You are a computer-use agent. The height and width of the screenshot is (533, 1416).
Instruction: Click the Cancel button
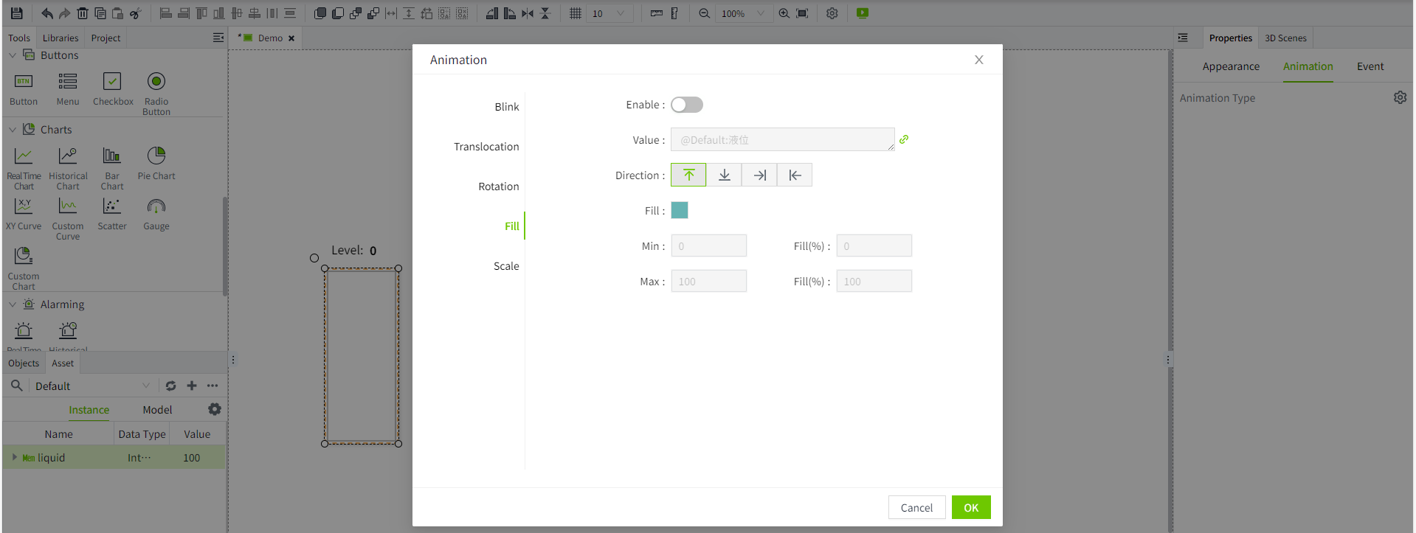pyautogui.click(x=916, y=507)
